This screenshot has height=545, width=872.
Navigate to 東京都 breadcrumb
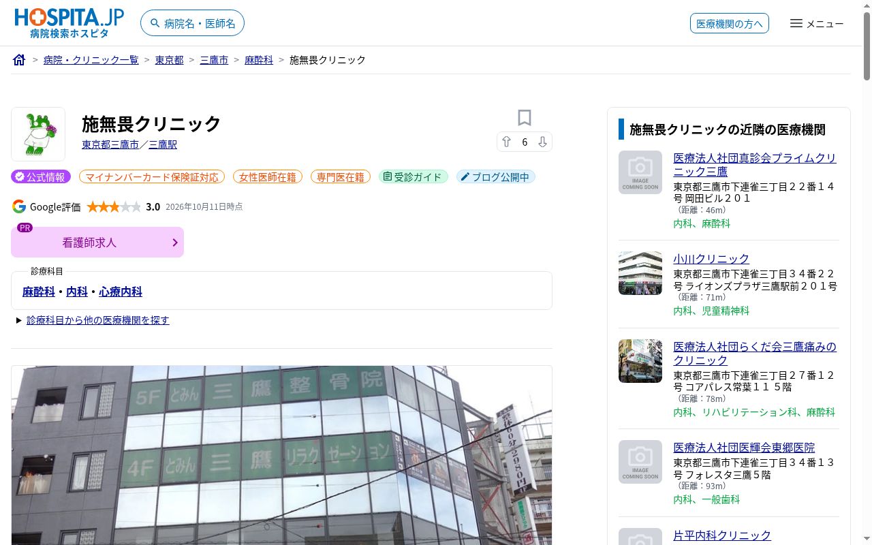169,60
